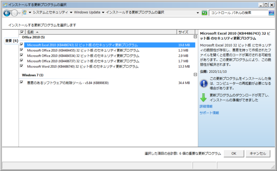Screen dimensions: 277x171
Task: Uncheck Office 2010 KB4486737 update
Action: click(22, 60)
